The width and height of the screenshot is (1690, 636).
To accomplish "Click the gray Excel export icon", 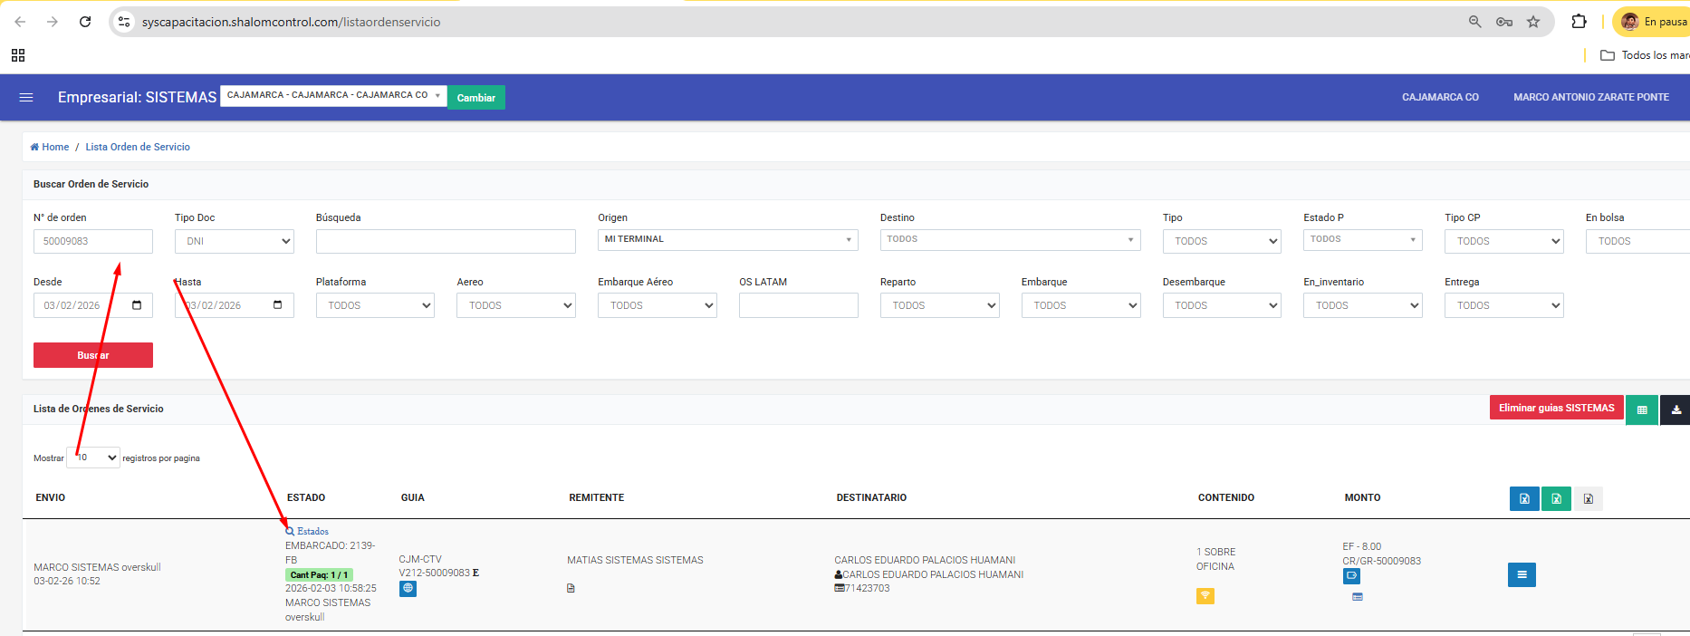I will pyautogui.click(x=1588, y=498).
